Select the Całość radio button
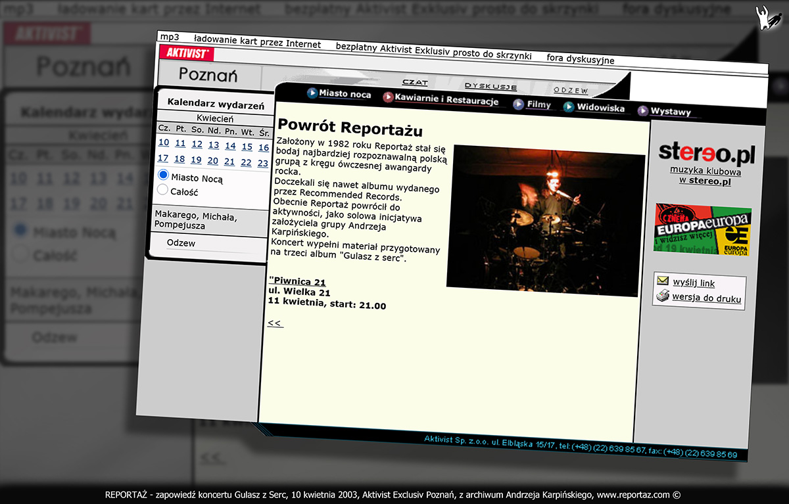789x504 pixels. coord(163,190)
